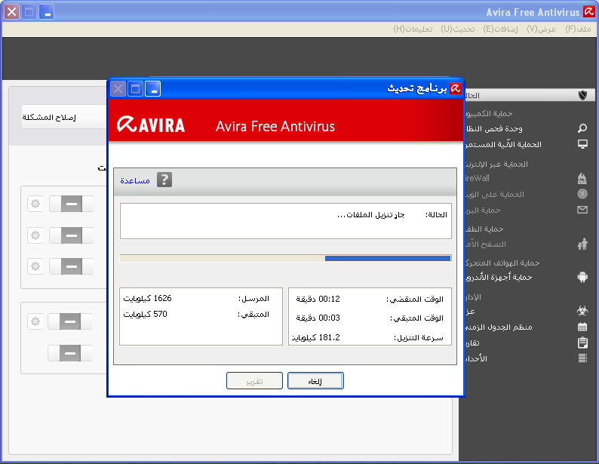Click the FireWall flame icon
This screenshot has width=599, height=464.
point(582,178)
